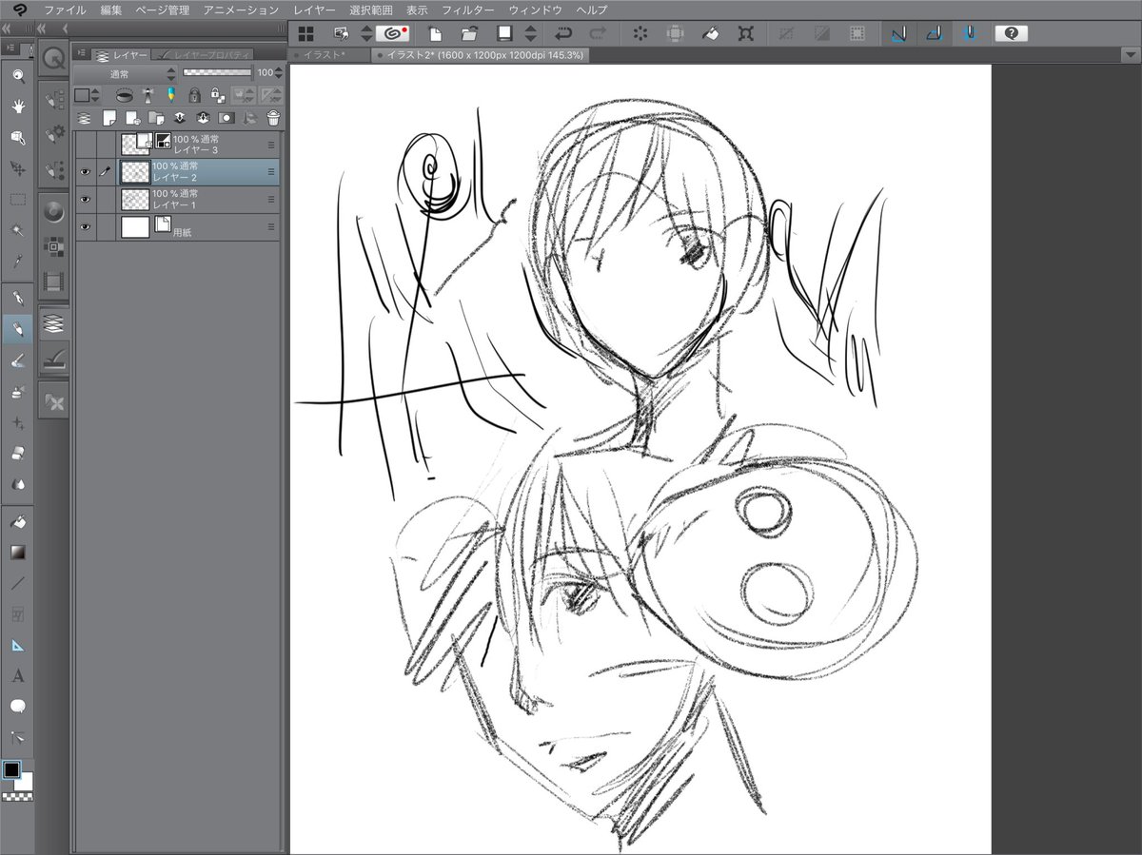Screen dimensions: 1142x855
Task: Click the Open folder icon in command bar
Action: coord(468,33)
